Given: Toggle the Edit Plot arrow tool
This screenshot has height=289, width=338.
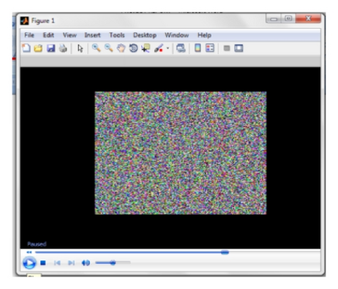Looking at the screenshot, I should [80, 49].
